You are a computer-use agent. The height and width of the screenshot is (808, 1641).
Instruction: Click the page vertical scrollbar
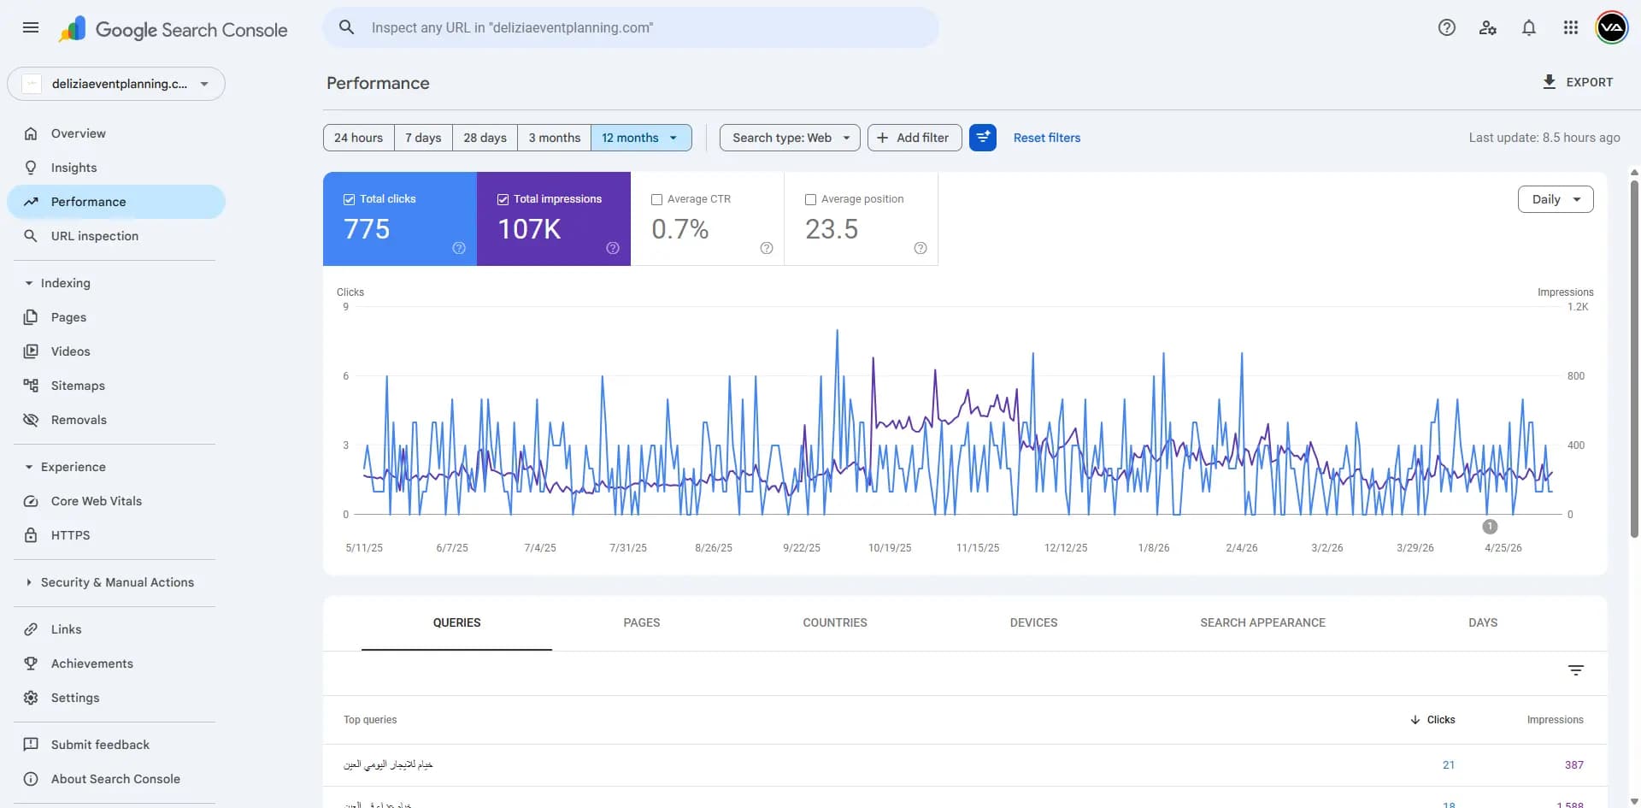click(x=1634, y=359)
